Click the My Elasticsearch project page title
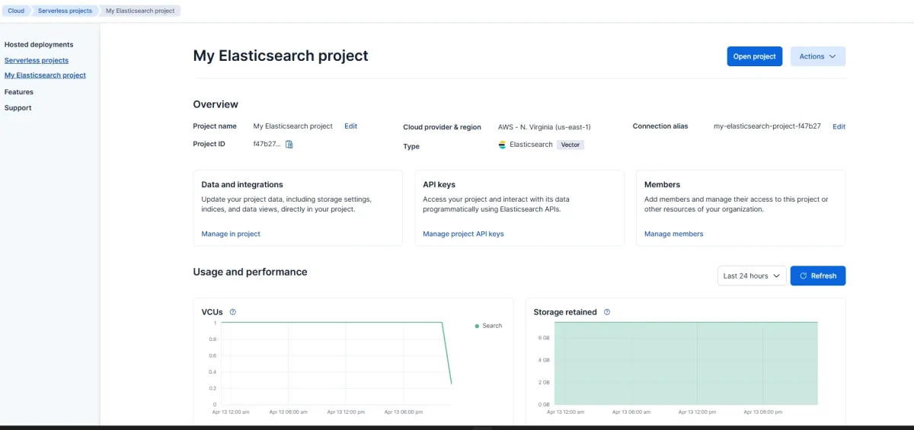Image resolution: width=914 pixels, height=430 pixels. [x=280, y=56]
